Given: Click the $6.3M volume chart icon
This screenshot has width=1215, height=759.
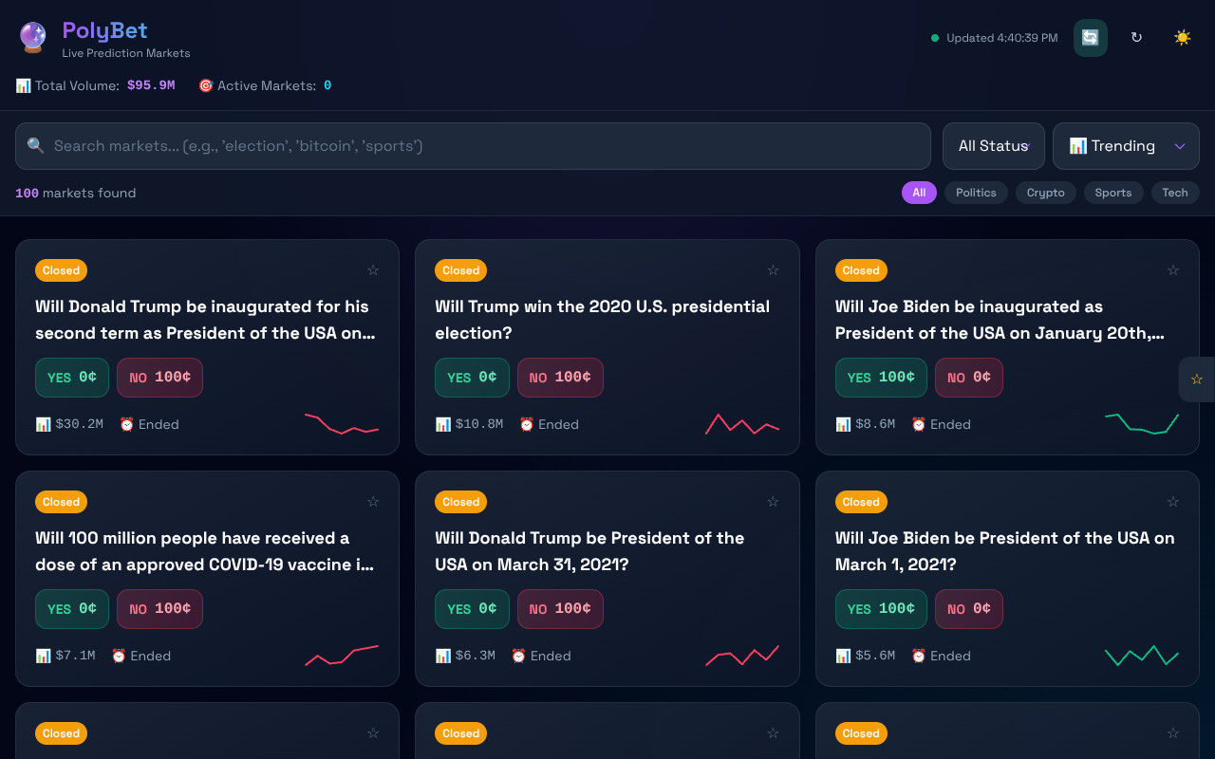Looking at the screenshot, I should coord(443,656).
